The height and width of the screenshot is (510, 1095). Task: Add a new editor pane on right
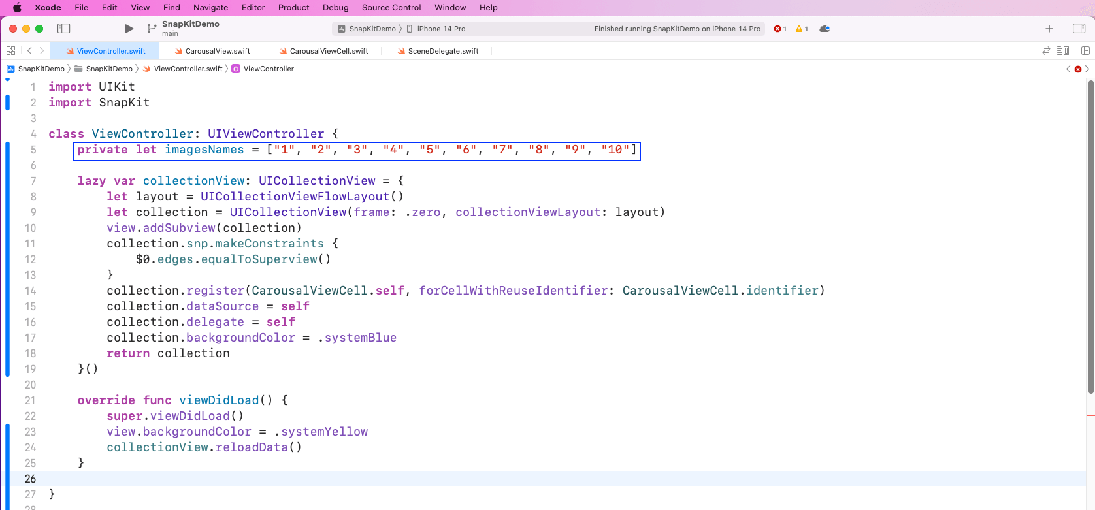pos(1085,51)
